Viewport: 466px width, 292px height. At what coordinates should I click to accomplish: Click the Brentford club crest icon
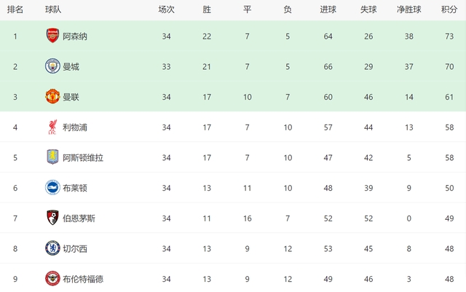click(x=52, y=279)
